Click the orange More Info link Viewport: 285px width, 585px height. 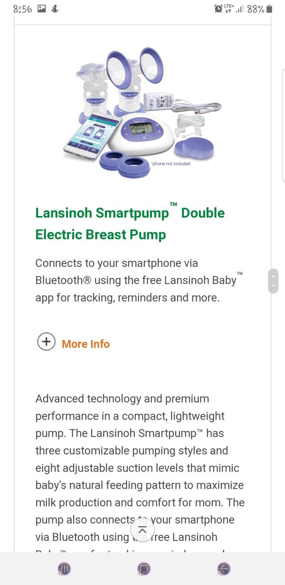point(85,344)
